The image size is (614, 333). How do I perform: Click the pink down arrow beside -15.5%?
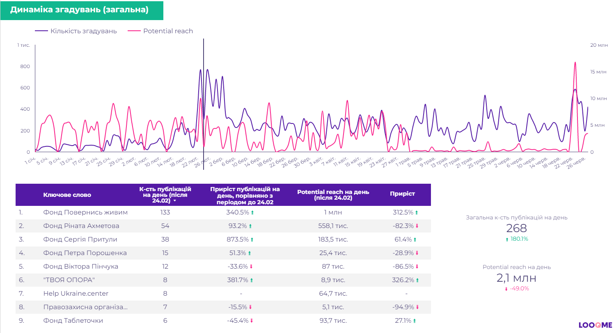point(251,307)
